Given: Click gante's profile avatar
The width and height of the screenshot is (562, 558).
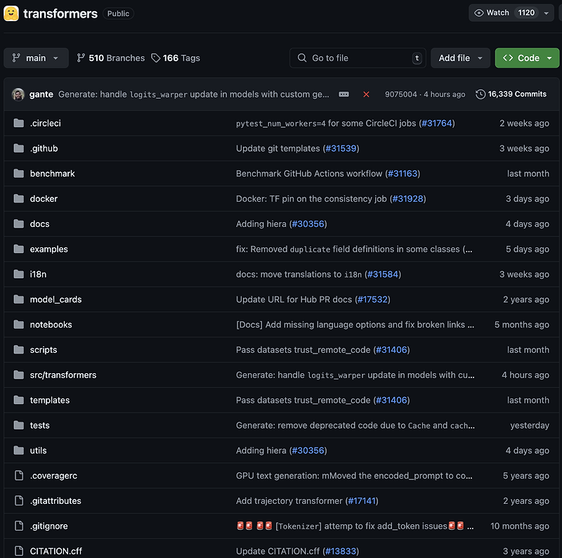Looking at the screenshot, I should [x=18, y=94].
